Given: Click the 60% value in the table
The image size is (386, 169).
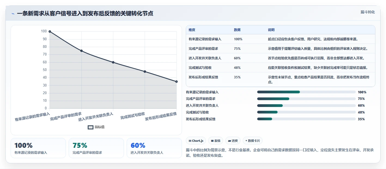Looking at the screenshot, I should [237, 58].
